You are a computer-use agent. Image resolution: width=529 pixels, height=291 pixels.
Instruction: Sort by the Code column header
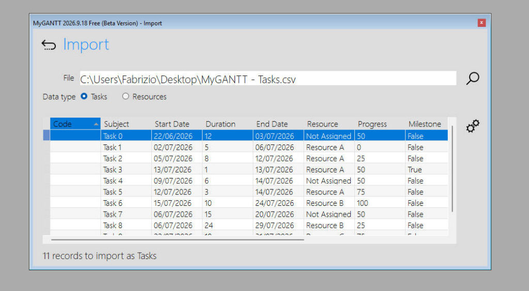pyautogui.click(x=75, y=124)
